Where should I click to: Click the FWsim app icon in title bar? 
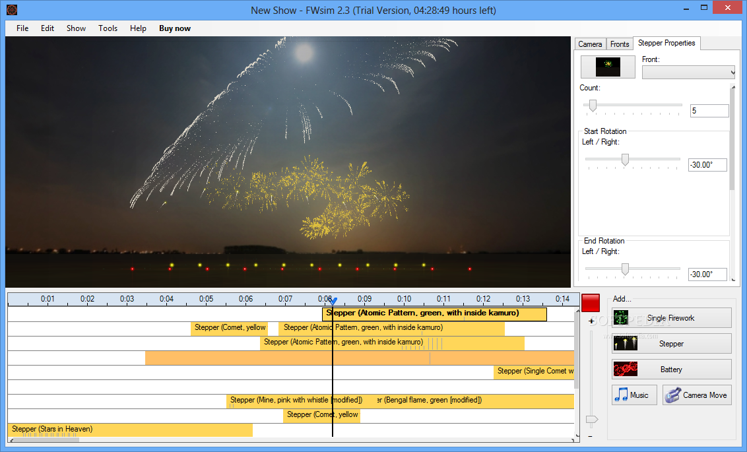click(x=11, y=9)
